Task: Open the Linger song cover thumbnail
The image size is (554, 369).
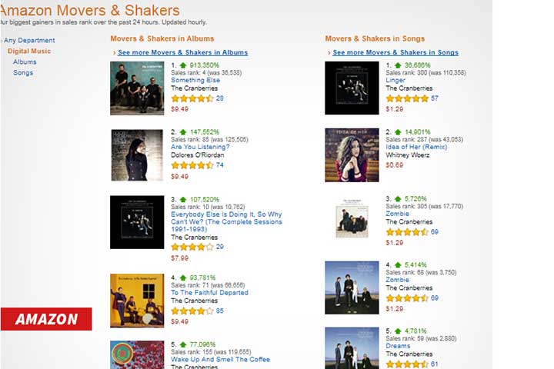Action: (x=352, y=88)
